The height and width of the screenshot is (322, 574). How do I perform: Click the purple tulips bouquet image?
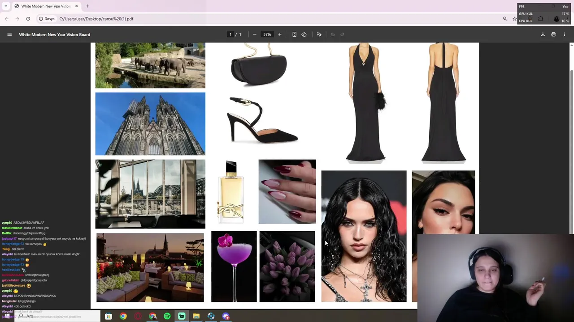coord(287,267)
